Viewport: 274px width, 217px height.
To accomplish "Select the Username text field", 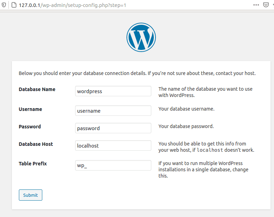I will pos(113,111).
